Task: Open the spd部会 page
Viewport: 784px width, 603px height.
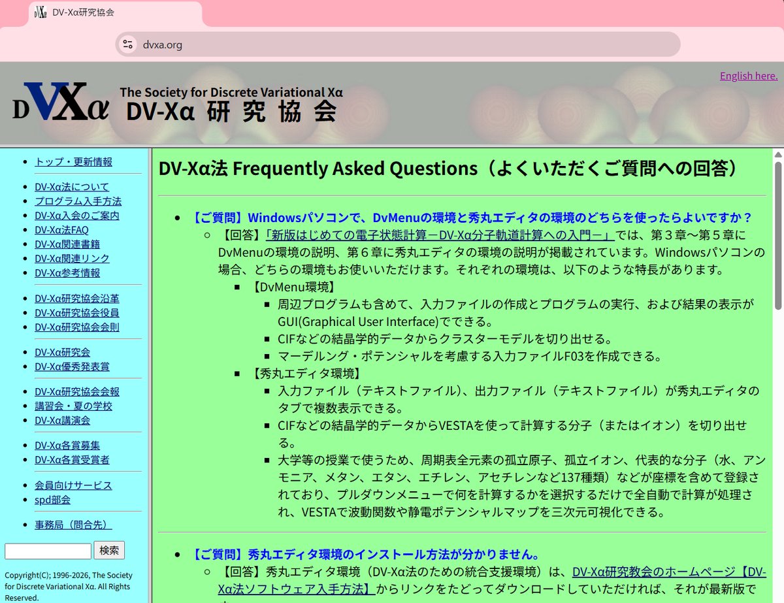Action: 52,500
